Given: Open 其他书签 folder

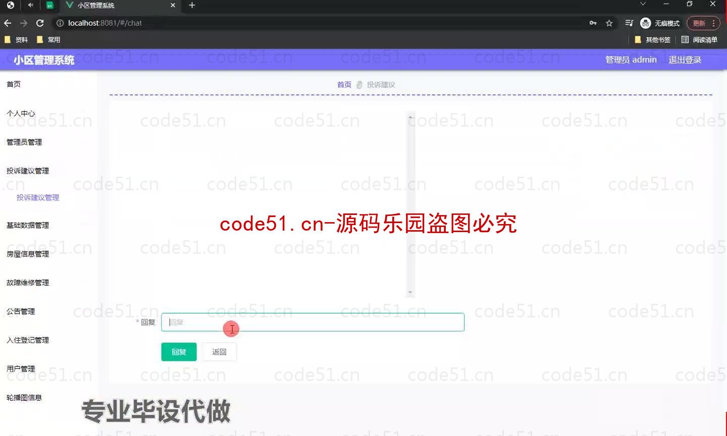Looking at the screenshot, I should pos(652,40).
